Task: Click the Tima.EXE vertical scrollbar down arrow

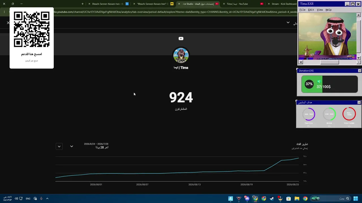Action: click(x=359, y=58)
